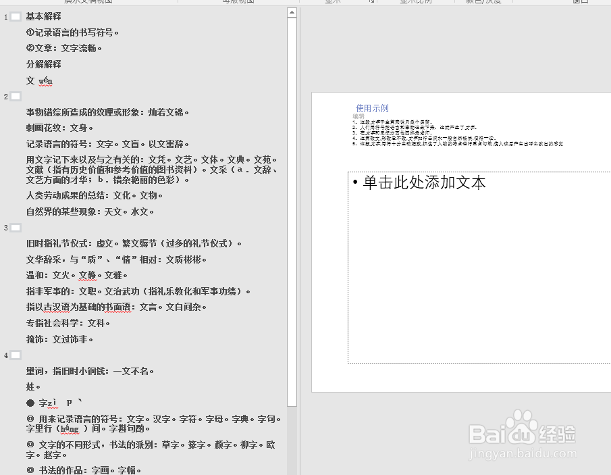Screen dimensions: 611x475
Task: Click outline line starting '指以古汉语为基础的书面语'
Action: (x=116, y=307)
